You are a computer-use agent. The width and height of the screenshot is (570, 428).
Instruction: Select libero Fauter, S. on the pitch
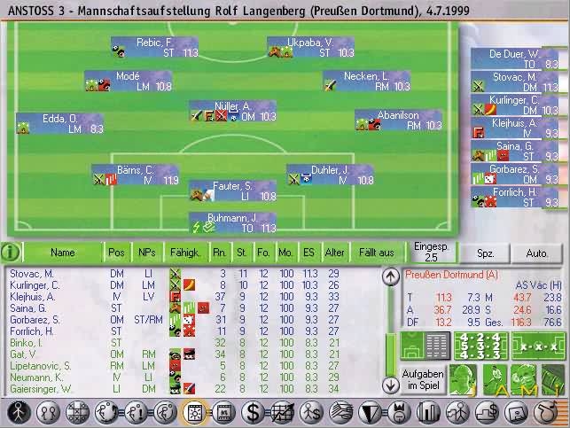232,191
